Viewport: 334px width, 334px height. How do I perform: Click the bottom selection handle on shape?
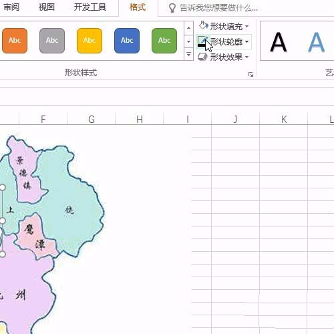tap(3, 254)
